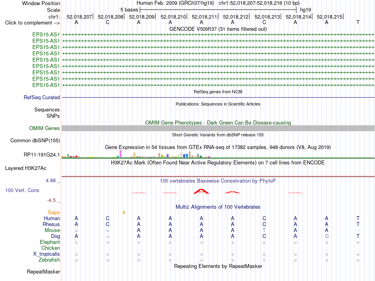Screen dimensions: 375x281
Task: Click the hg19 label beside scale bar
Action: click(306, 10)
